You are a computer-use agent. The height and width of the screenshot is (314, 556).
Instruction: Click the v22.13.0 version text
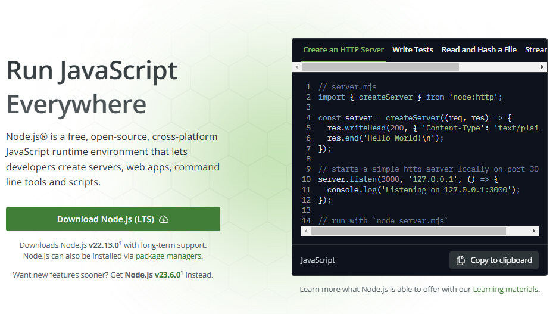click(x=104, y=245)
